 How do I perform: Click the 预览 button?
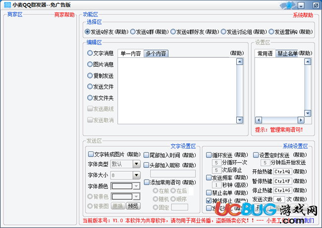tap(133, 206)
